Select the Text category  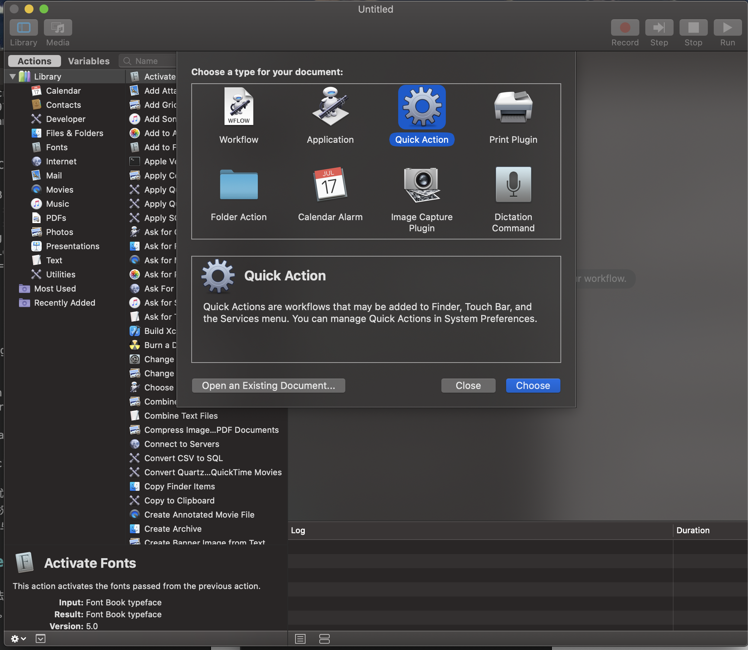pos(54,260)
